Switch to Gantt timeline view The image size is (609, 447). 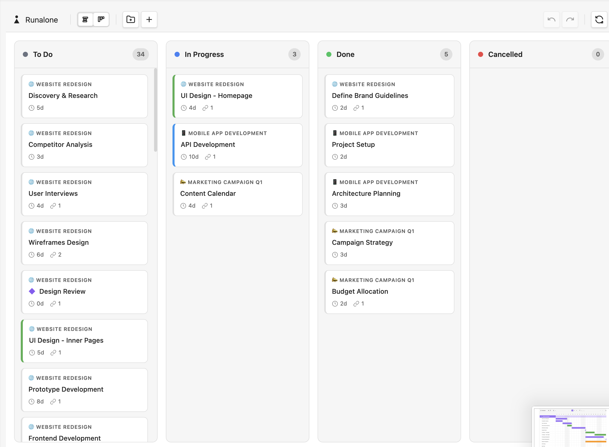pos(85,19)
